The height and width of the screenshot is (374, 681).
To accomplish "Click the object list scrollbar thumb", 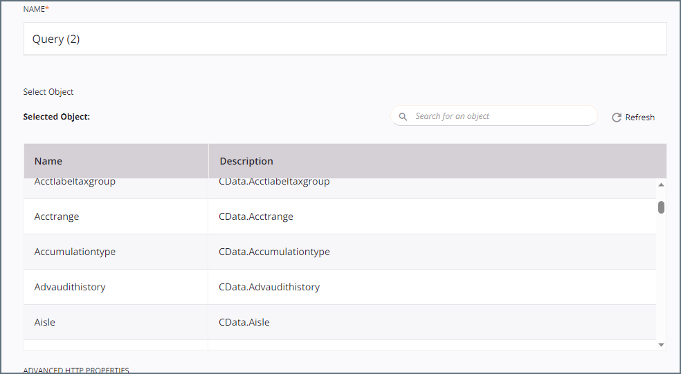I will [661, 207].
